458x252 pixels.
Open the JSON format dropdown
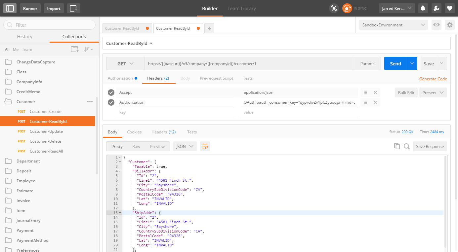click(185, 146)
